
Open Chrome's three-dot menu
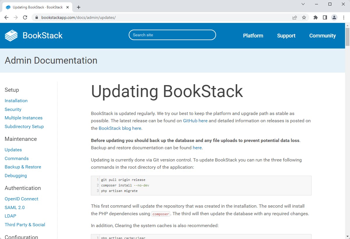344,17
